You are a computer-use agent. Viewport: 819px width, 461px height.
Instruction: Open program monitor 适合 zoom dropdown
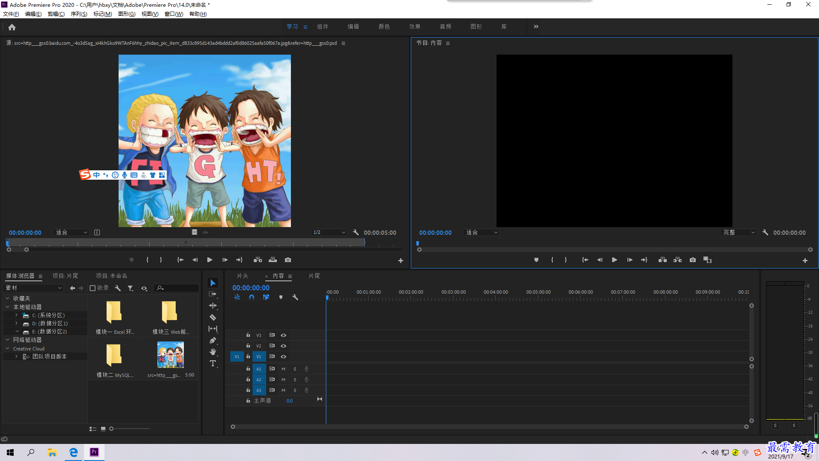[482, 233]
